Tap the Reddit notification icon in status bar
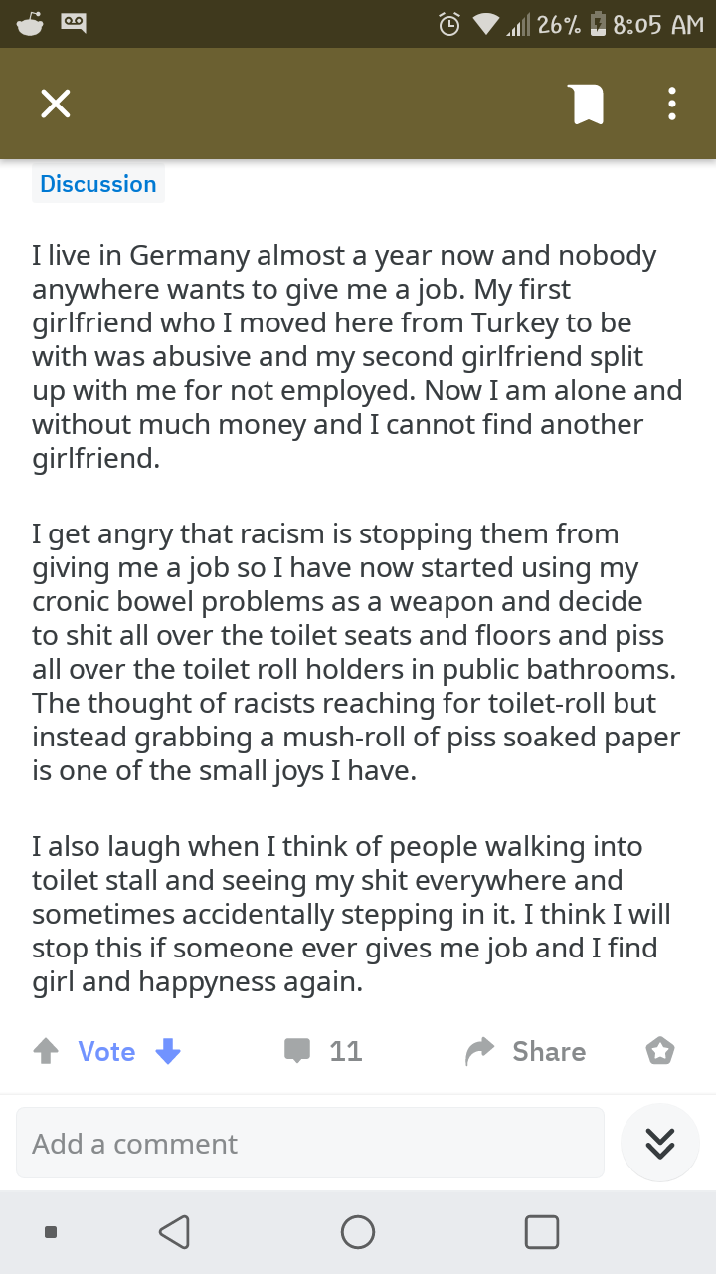The height and width of the screenshot is (1274, 716). pos(29,24)
